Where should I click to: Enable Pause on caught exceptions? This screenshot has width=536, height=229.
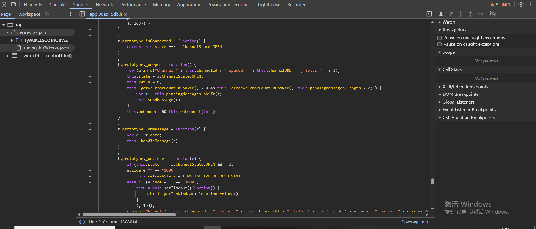440,44
